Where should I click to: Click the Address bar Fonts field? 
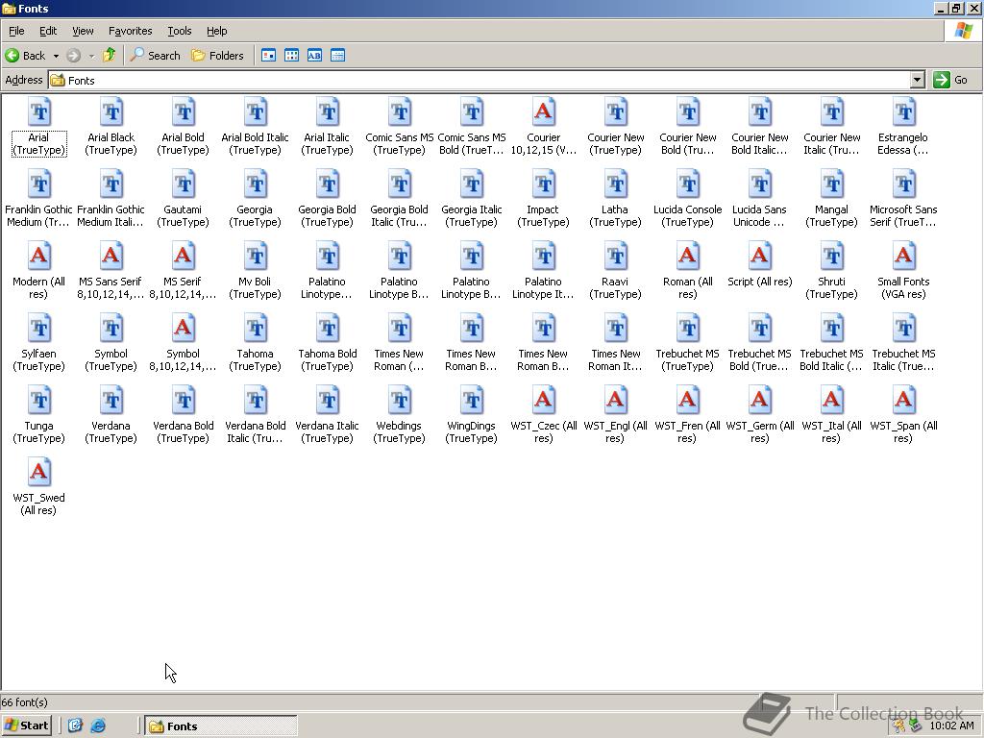(x=480, y=80)
